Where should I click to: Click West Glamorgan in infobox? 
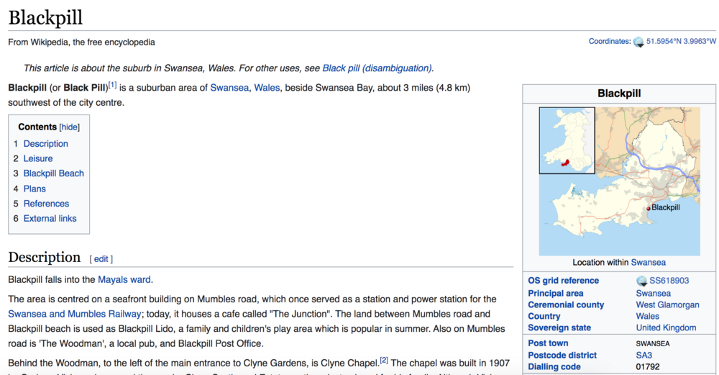coord(667,304)
